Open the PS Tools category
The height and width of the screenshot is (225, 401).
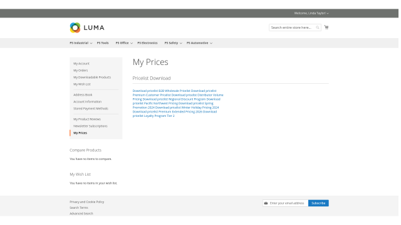pos(103,43)
